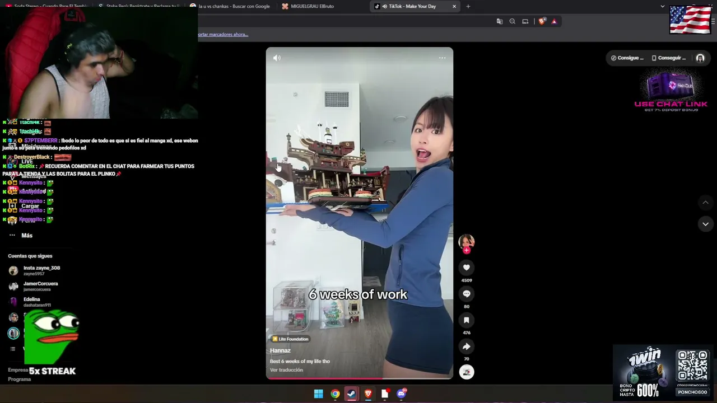This screenshot has height=403, width=717.
Task: Open the LIVE sidebar item
Action: point(27,162)
